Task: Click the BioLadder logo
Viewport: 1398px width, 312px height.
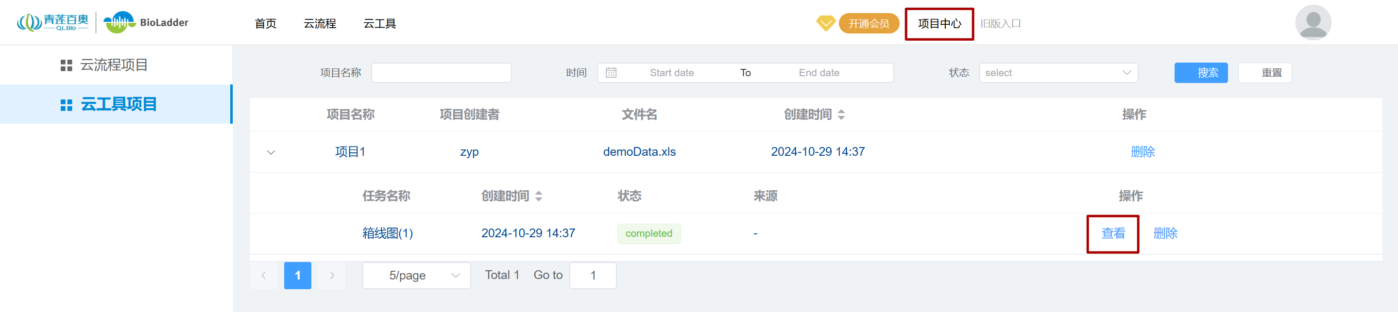Action: click(146, 22)
